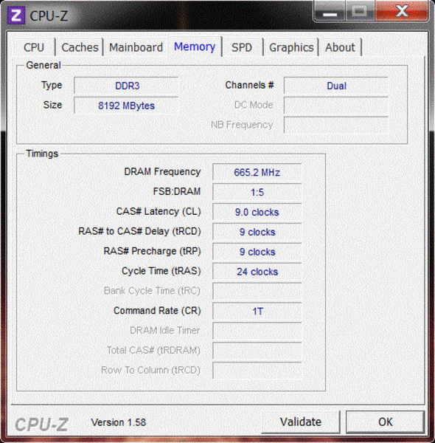
Task: Click the Validate button
Action: click(x=301, y=422)
